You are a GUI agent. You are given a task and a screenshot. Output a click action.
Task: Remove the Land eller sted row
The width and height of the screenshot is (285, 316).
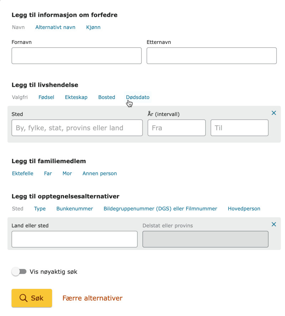pos(274,224)
